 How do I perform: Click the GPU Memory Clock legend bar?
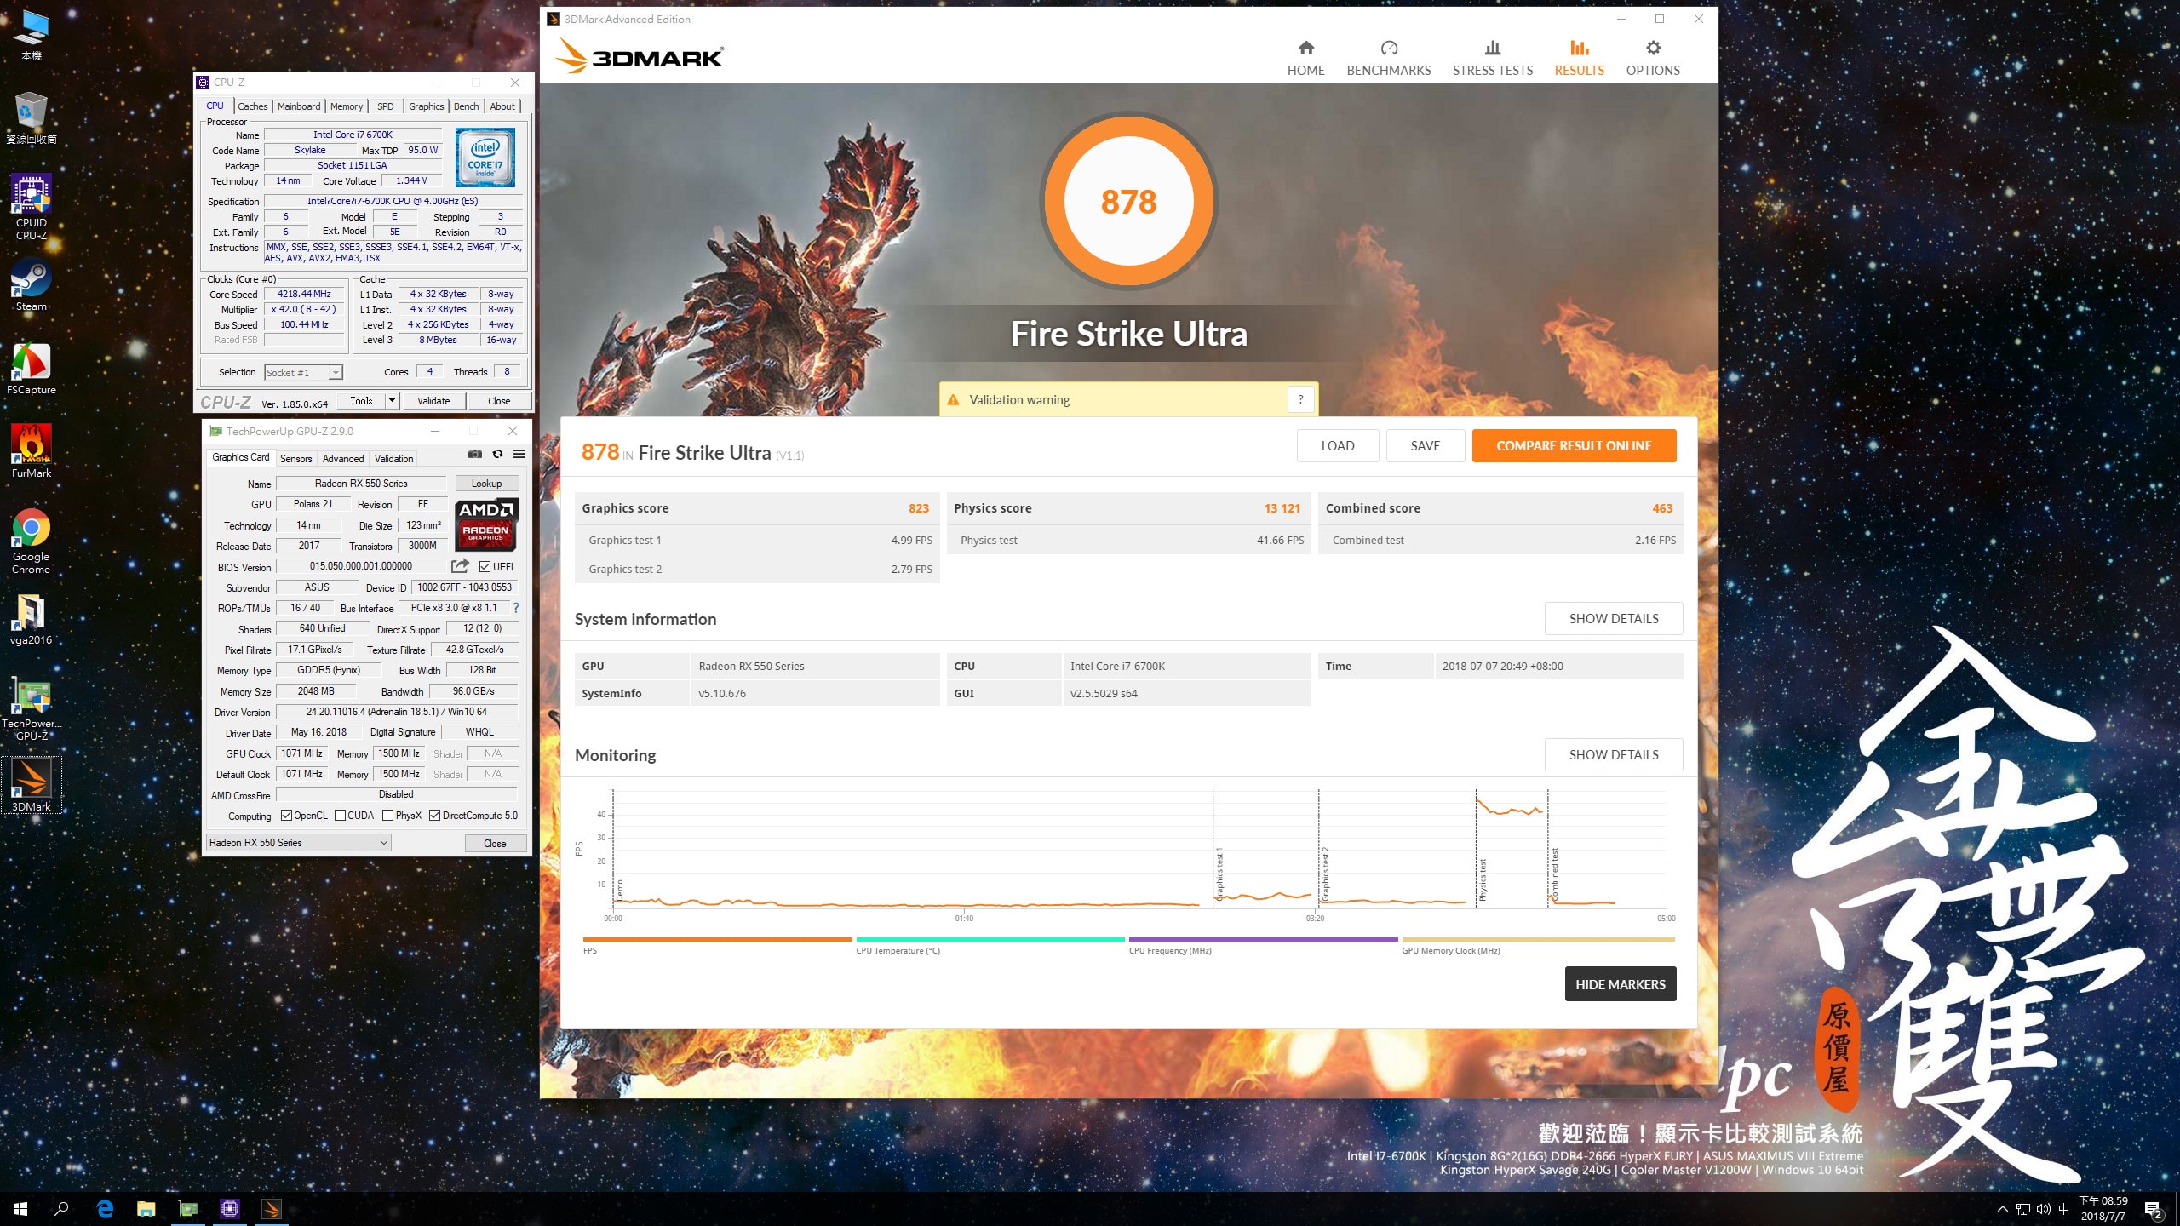click(1538, 939)
